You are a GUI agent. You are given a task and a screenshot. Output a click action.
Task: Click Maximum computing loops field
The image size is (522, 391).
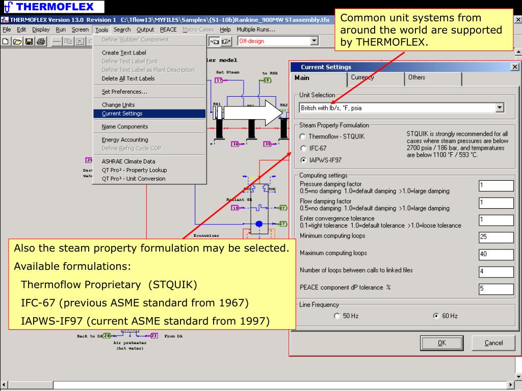(x=496, y=255)
